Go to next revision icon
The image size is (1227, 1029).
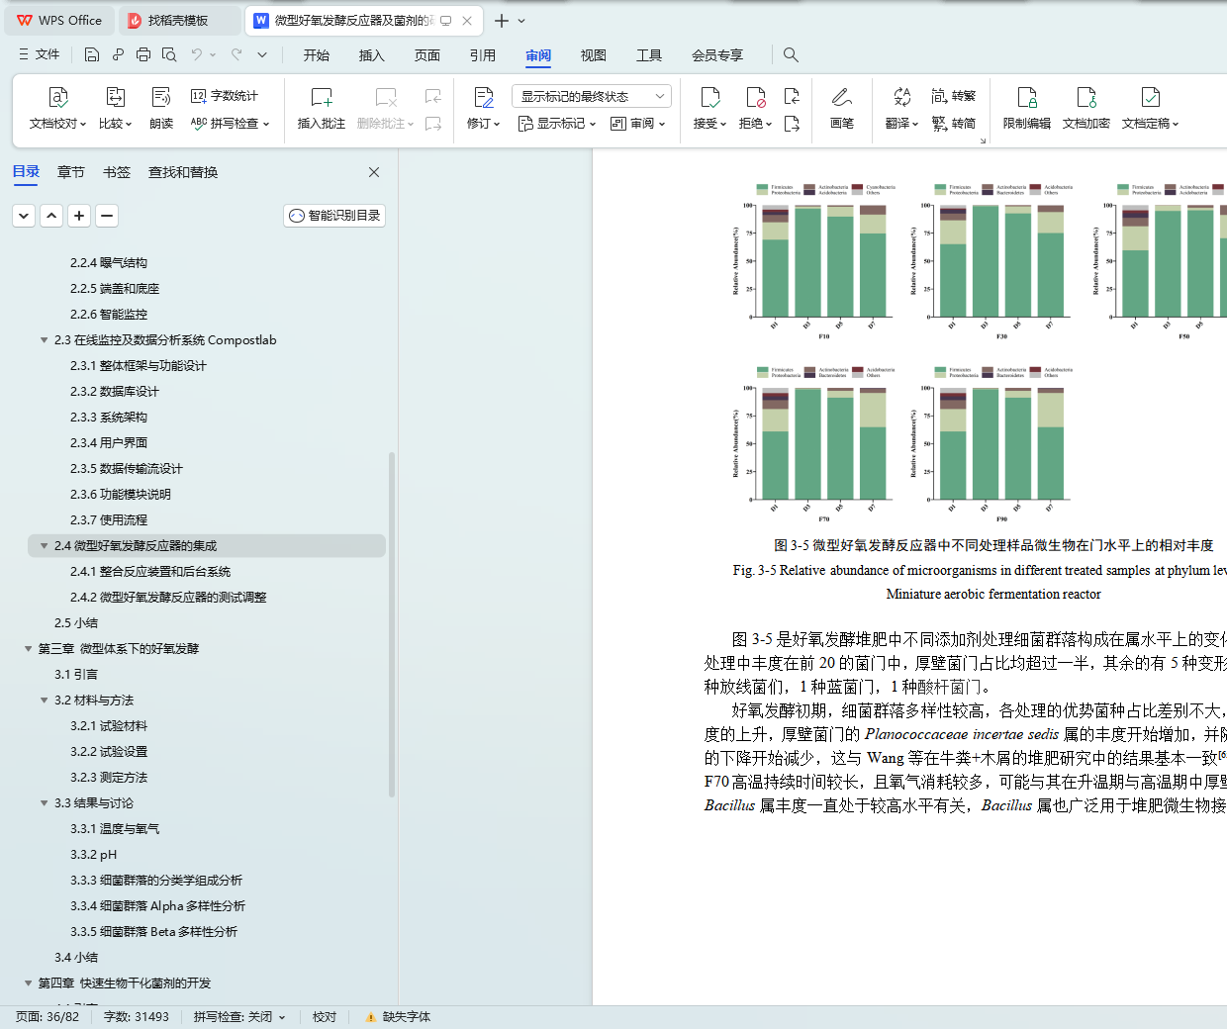(792, 124)
